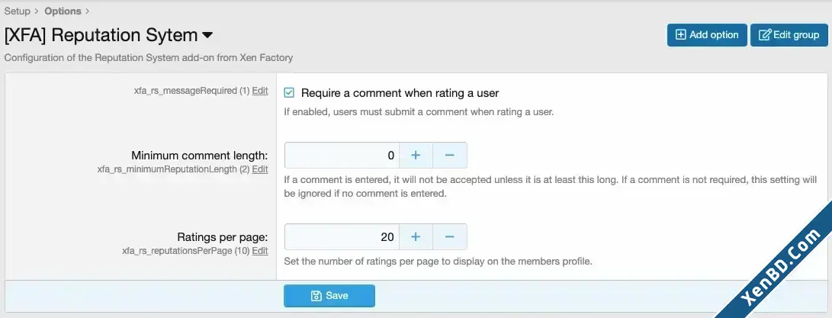The image size is (832, 318).
Task: Click Edit link for xfa_rs_messageRequired
Action: click(x=260, y=91)
